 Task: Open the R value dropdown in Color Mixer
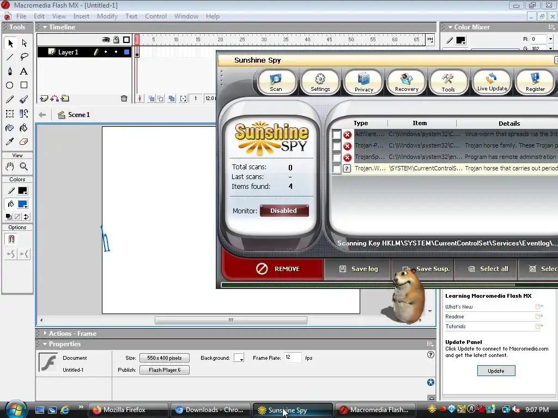click(x=550, y=39)
